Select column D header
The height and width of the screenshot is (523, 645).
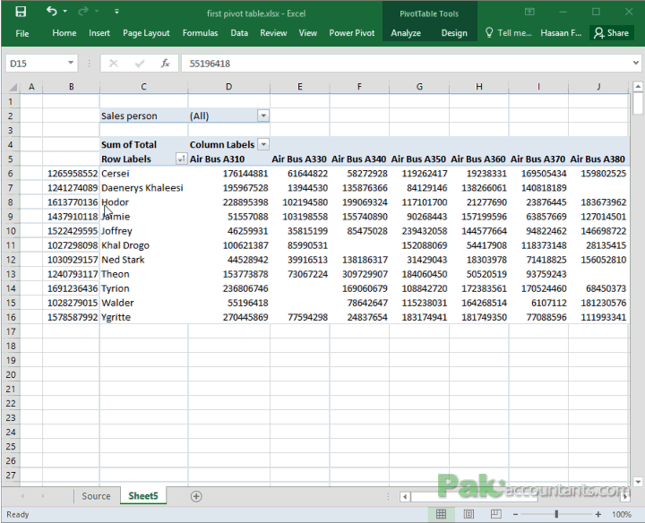[228, 87]
